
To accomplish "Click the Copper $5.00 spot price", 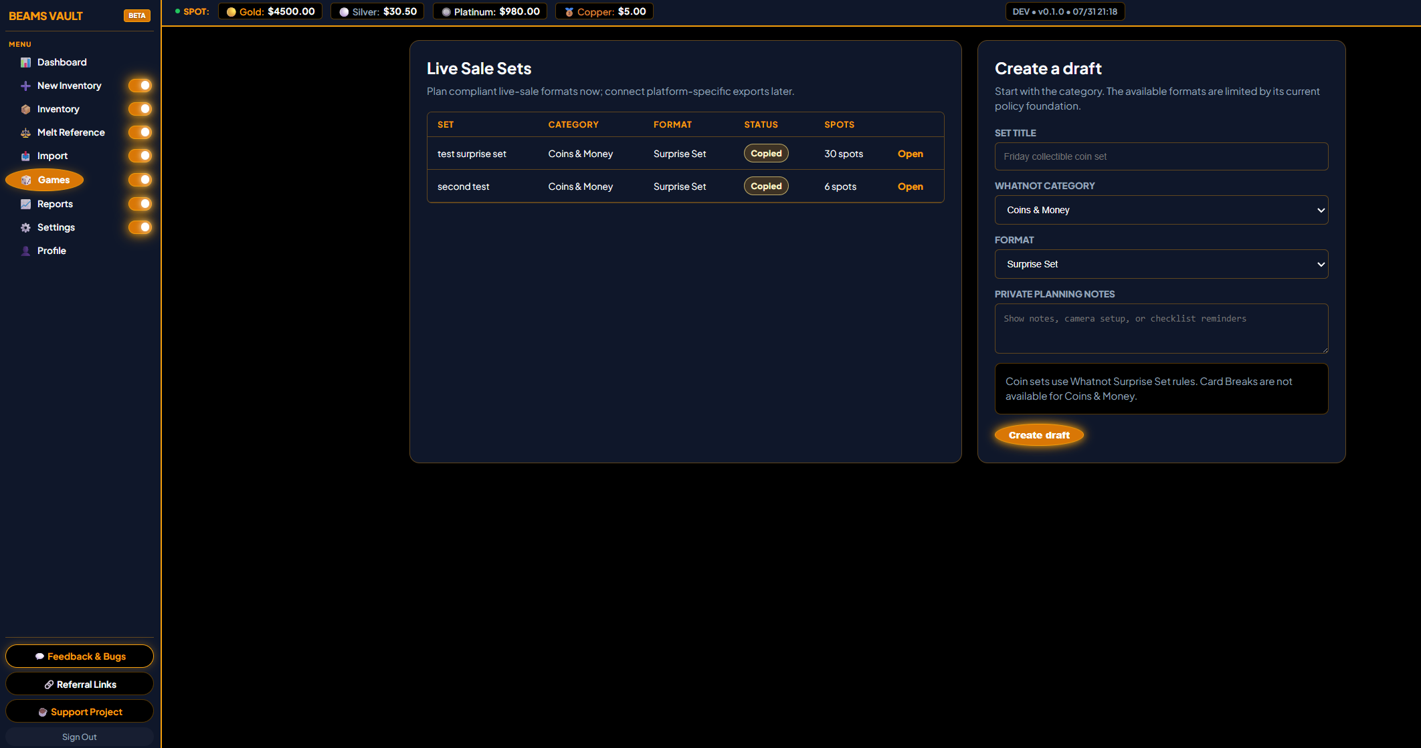I will tap(604, 11).
